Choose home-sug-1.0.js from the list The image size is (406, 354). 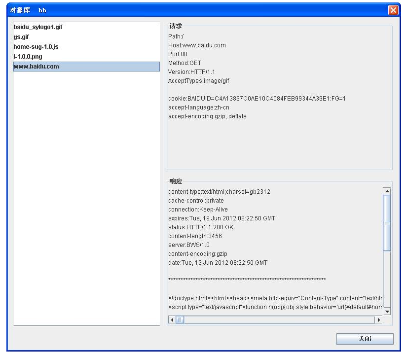tap(36, 47)
